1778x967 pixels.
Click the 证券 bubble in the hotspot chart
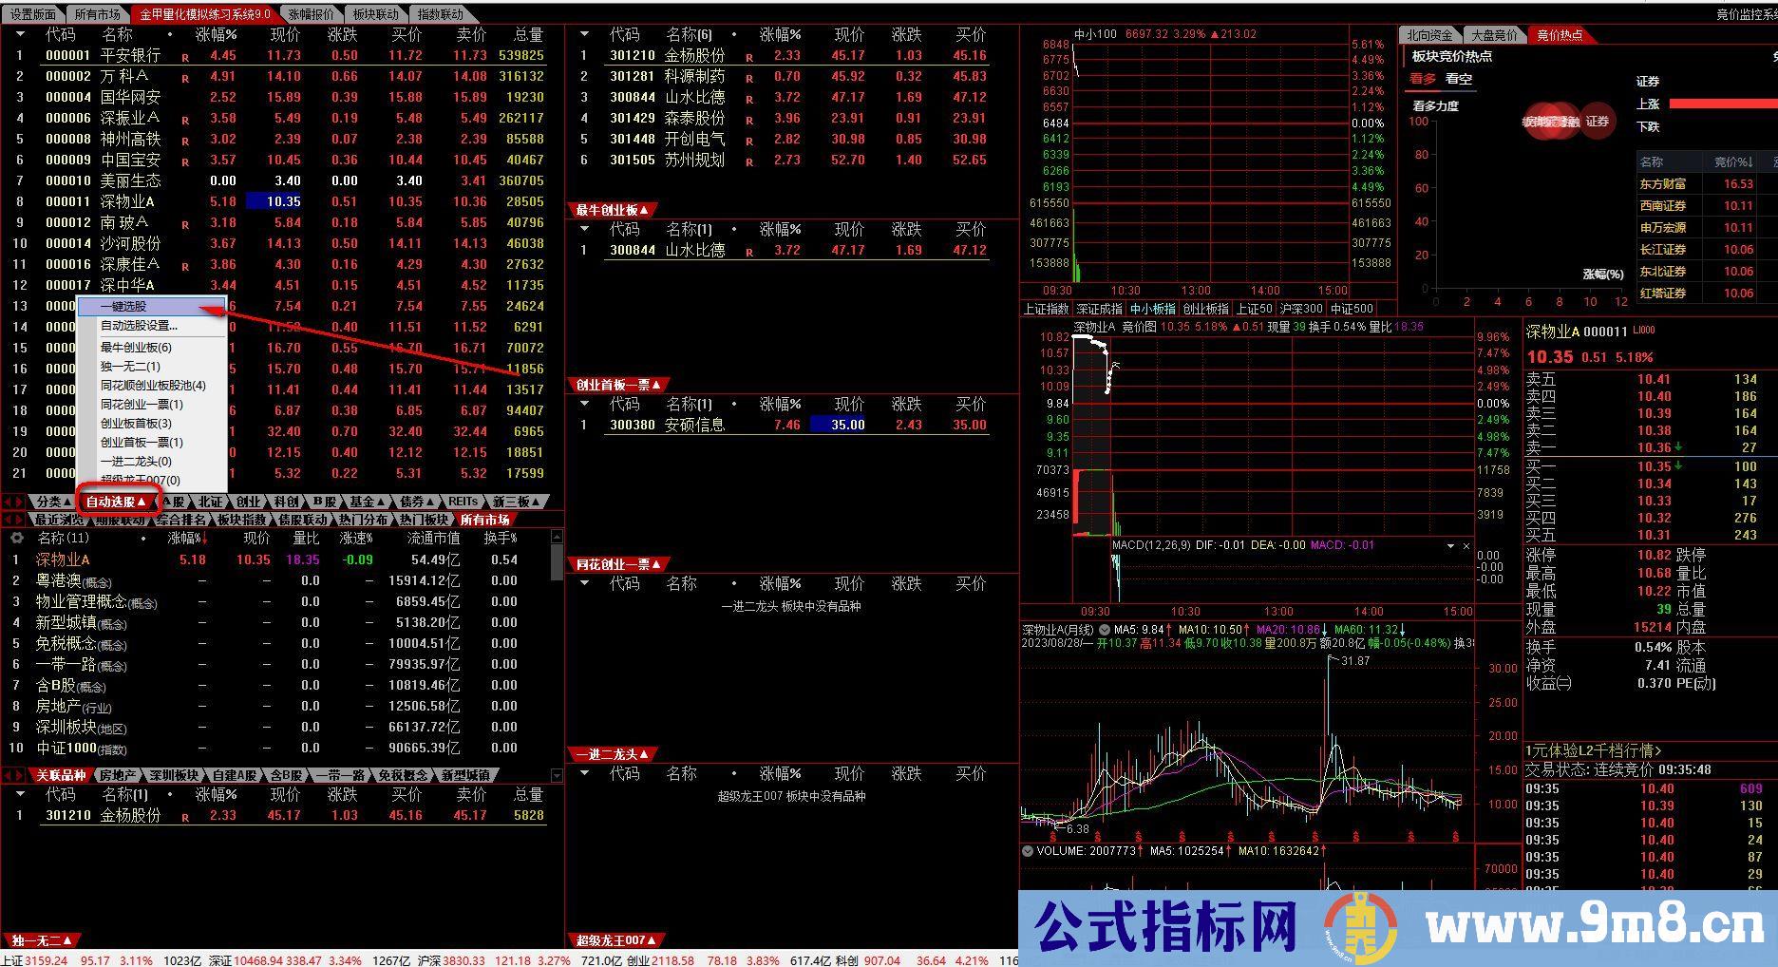point(1598,121)
